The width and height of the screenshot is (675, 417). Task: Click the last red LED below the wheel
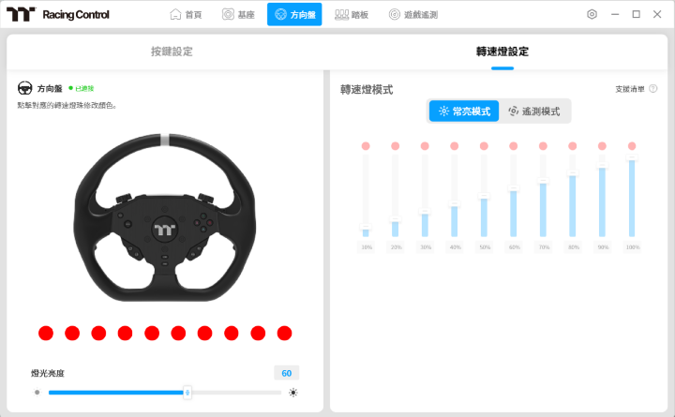pyautogui.click(x=285, y=333)
